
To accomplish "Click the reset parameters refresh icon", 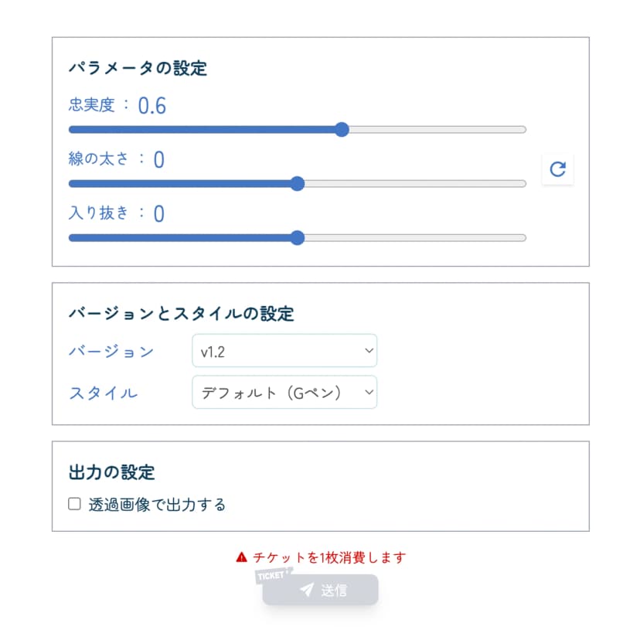I will (557, 169).
